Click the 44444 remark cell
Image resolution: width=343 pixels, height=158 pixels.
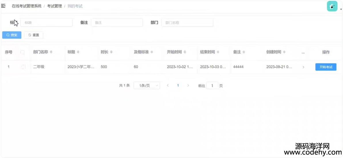point(238,67)
